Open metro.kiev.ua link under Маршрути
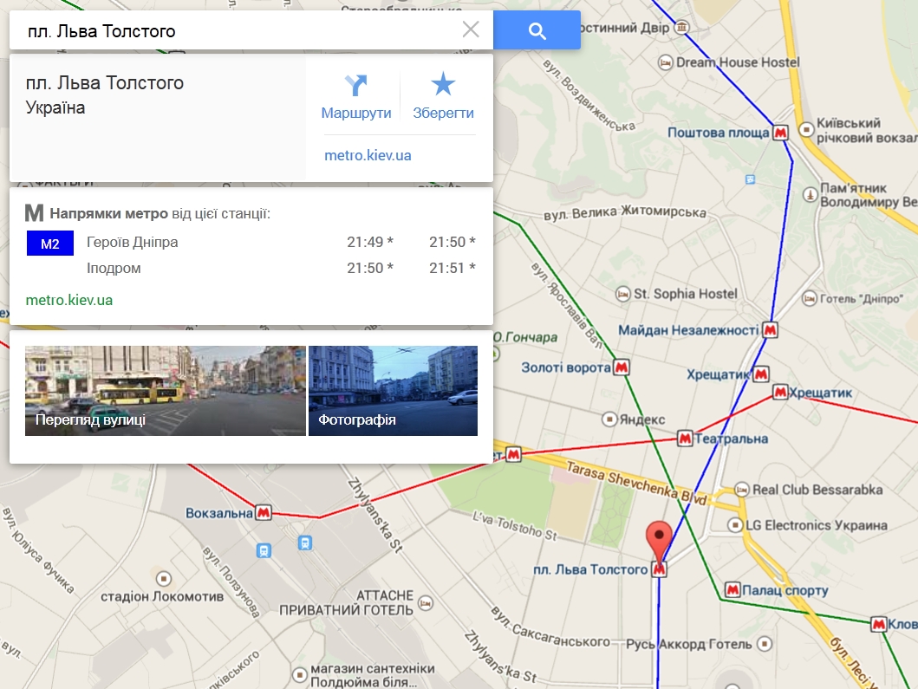 [368, 155]
